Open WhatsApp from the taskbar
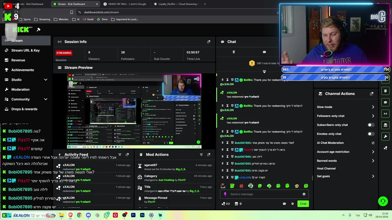The width and height of the screenshot is (392, 220). [x=106, y=215]
